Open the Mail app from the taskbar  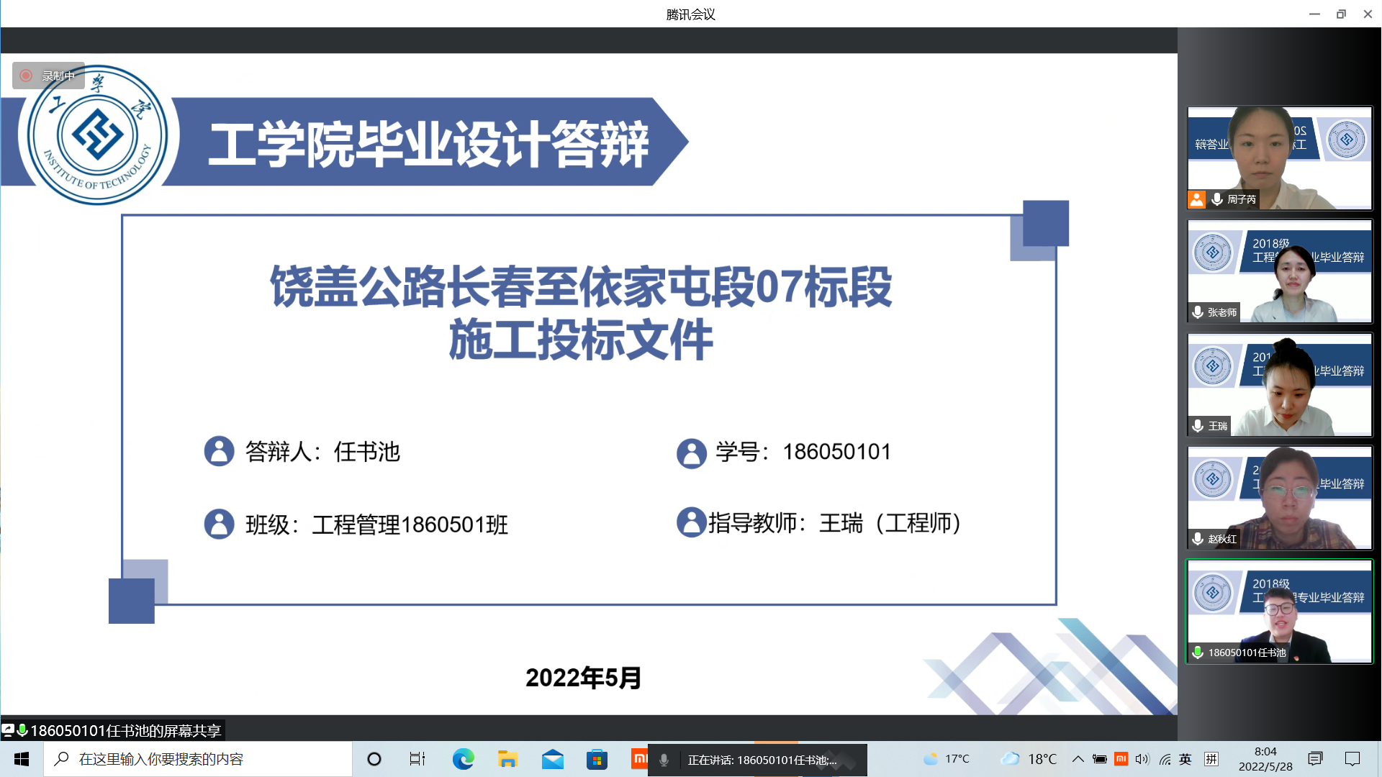click(552, 759)
